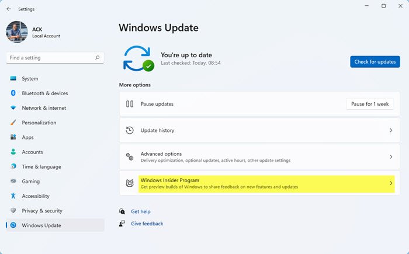The width and height of the screenshot is (409, 254).
Task: Expand Windows Insider Program chevron
Action: [391, 183]
